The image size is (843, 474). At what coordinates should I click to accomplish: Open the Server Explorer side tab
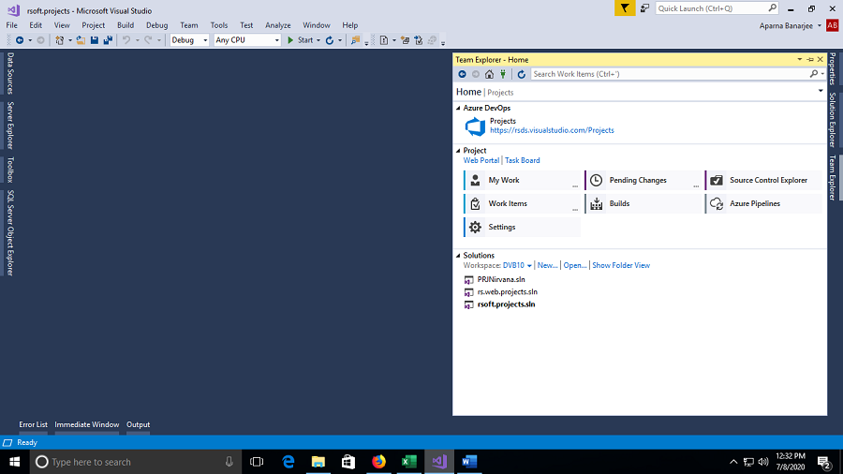(10, 126)
